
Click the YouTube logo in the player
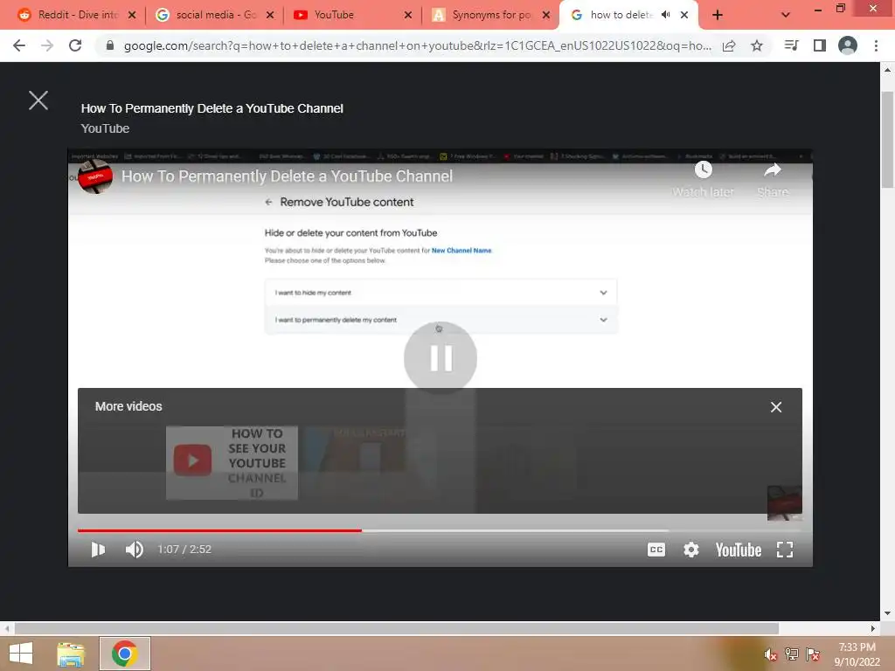click(738, 550)
